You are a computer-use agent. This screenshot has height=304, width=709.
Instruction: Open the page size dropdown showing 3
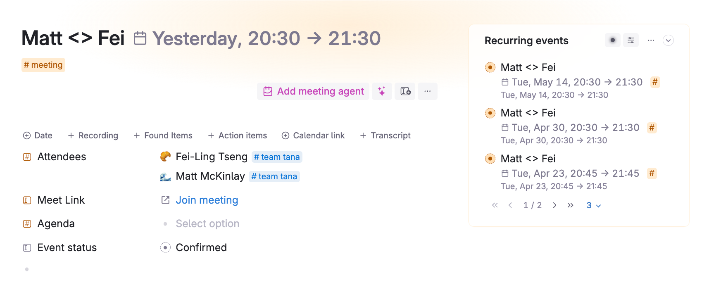point(594,205)
